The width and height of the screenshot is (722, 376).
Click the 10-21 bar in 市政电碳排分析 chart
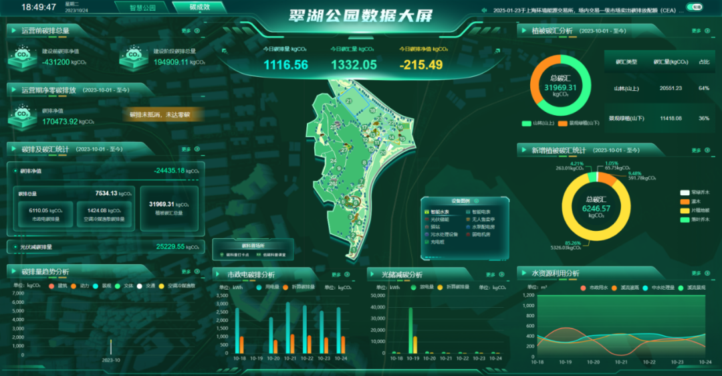point(288,328)
